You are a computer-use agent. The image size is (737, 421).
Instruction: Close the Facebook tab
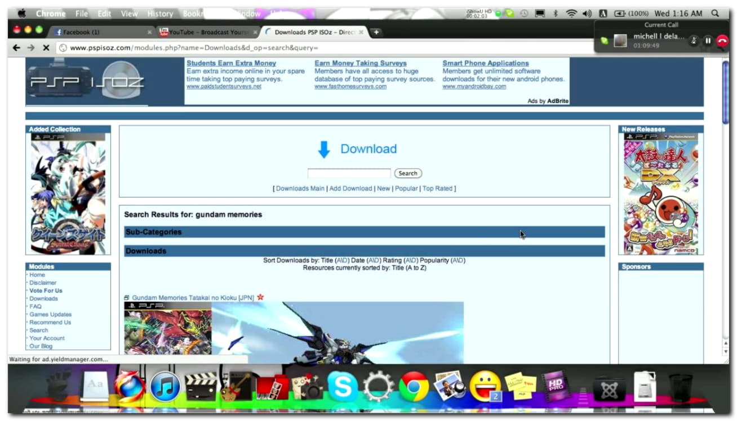pos(149,33)
